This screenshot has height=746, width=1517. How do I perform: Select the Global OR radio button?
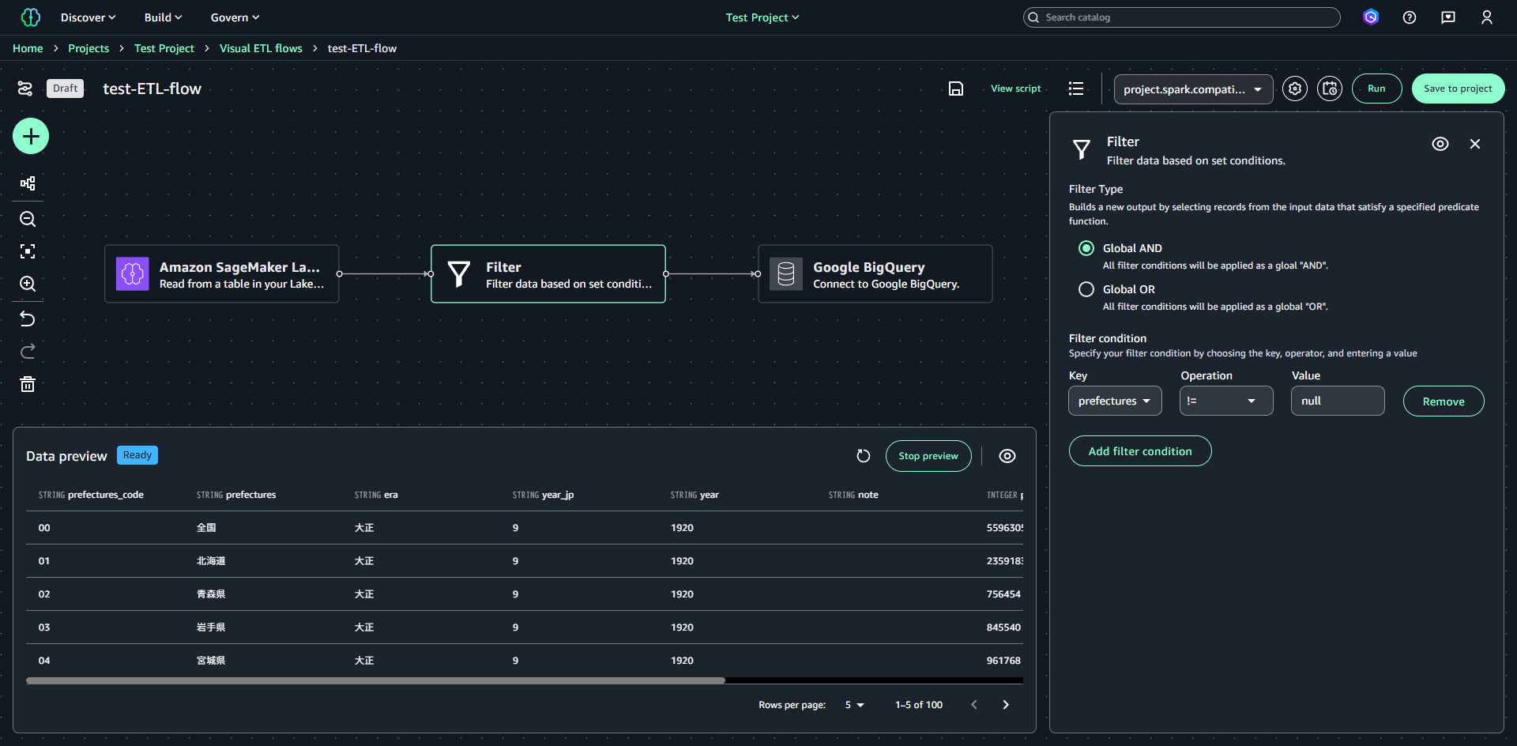coord(1086,289)
